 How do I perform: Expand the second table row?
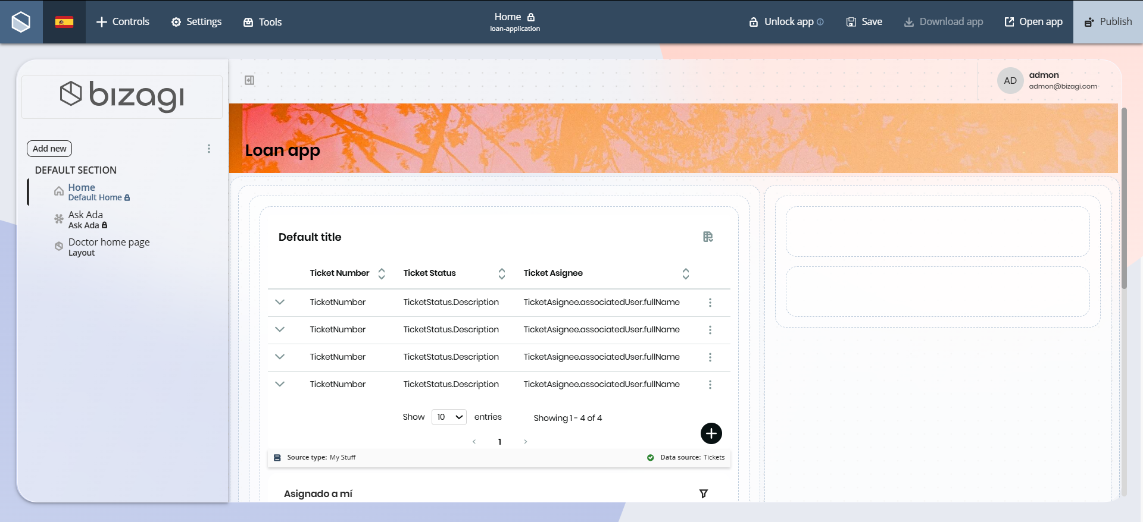click(x=280, y=329)
